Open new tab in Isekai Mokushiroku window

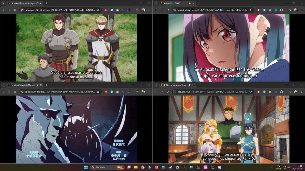click(47, 3)
